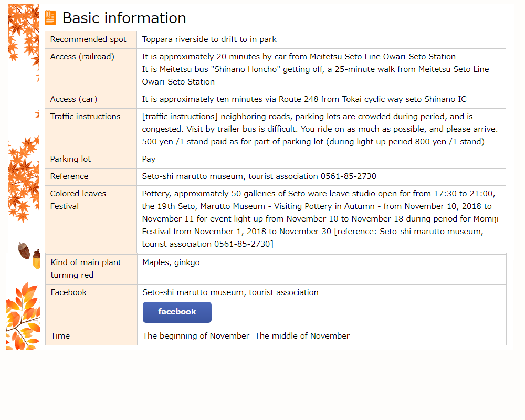
Task: Select 'Toppara riverside to drift to in park'
Action: click(x=209, y=39)
